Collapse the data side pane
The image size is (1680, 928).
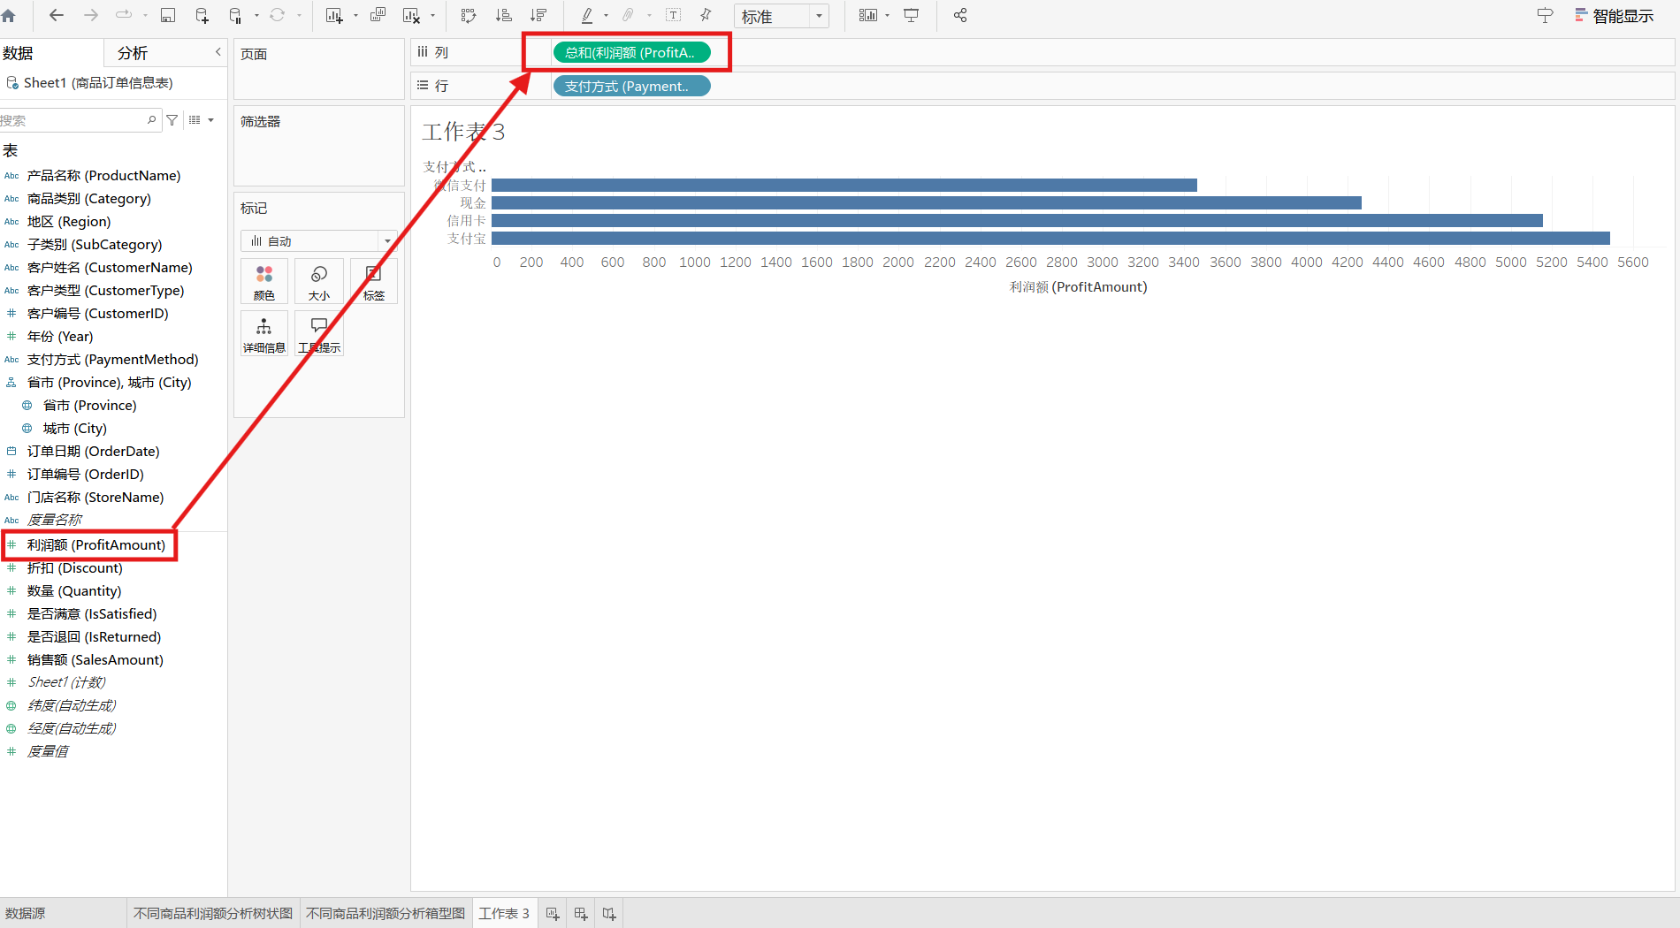[218, 53]
